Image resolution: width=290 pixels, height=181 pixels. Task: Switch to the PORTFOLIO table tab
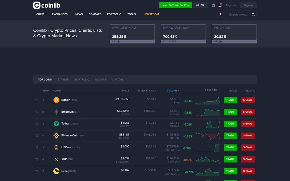pos(82,80)
